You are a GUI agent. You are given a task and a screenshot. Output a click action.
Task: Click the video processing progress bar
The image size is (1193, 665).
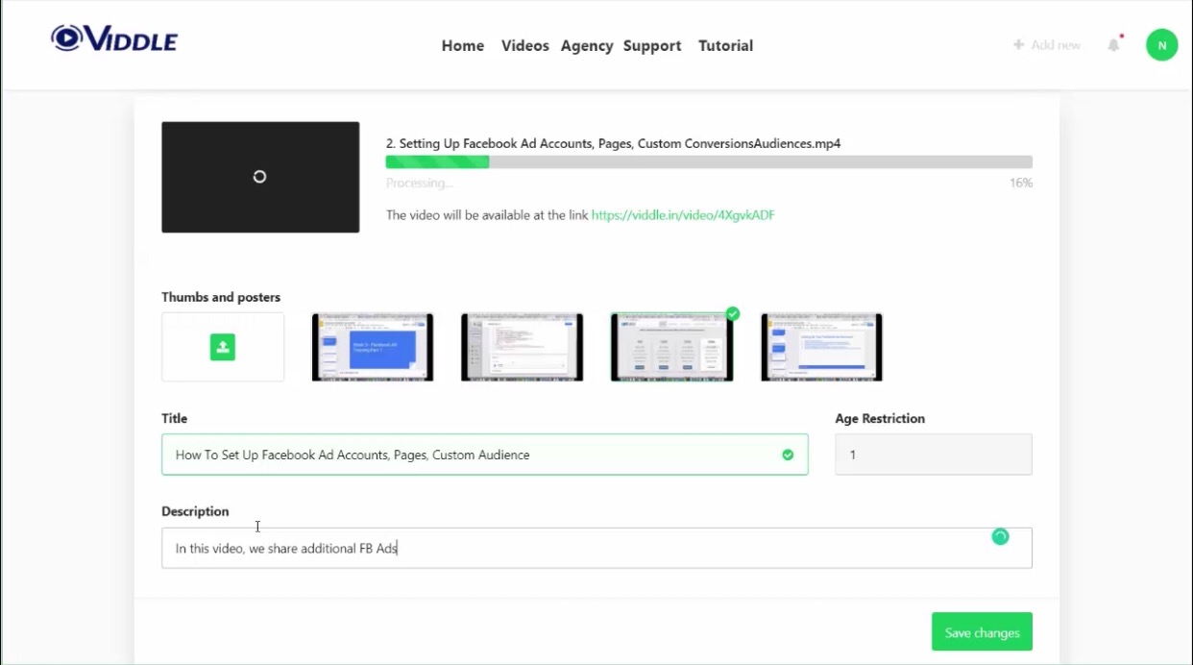click(709, 162)
